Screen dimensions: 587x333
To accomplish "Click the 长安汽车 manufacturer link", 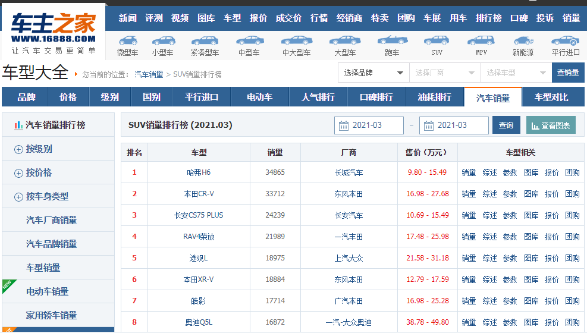I will point(349,215).
